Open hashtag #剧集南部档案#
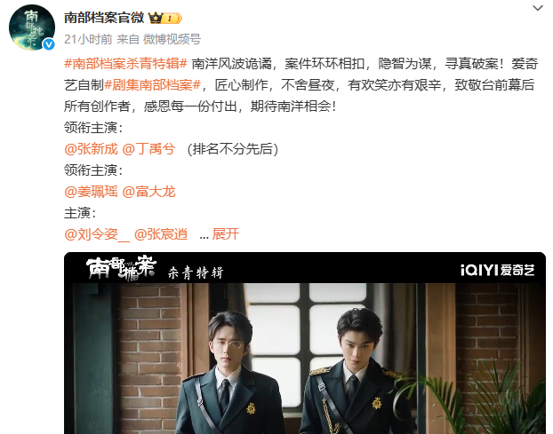Viewport: 553px width, 434px height. [x=152, y=85]
